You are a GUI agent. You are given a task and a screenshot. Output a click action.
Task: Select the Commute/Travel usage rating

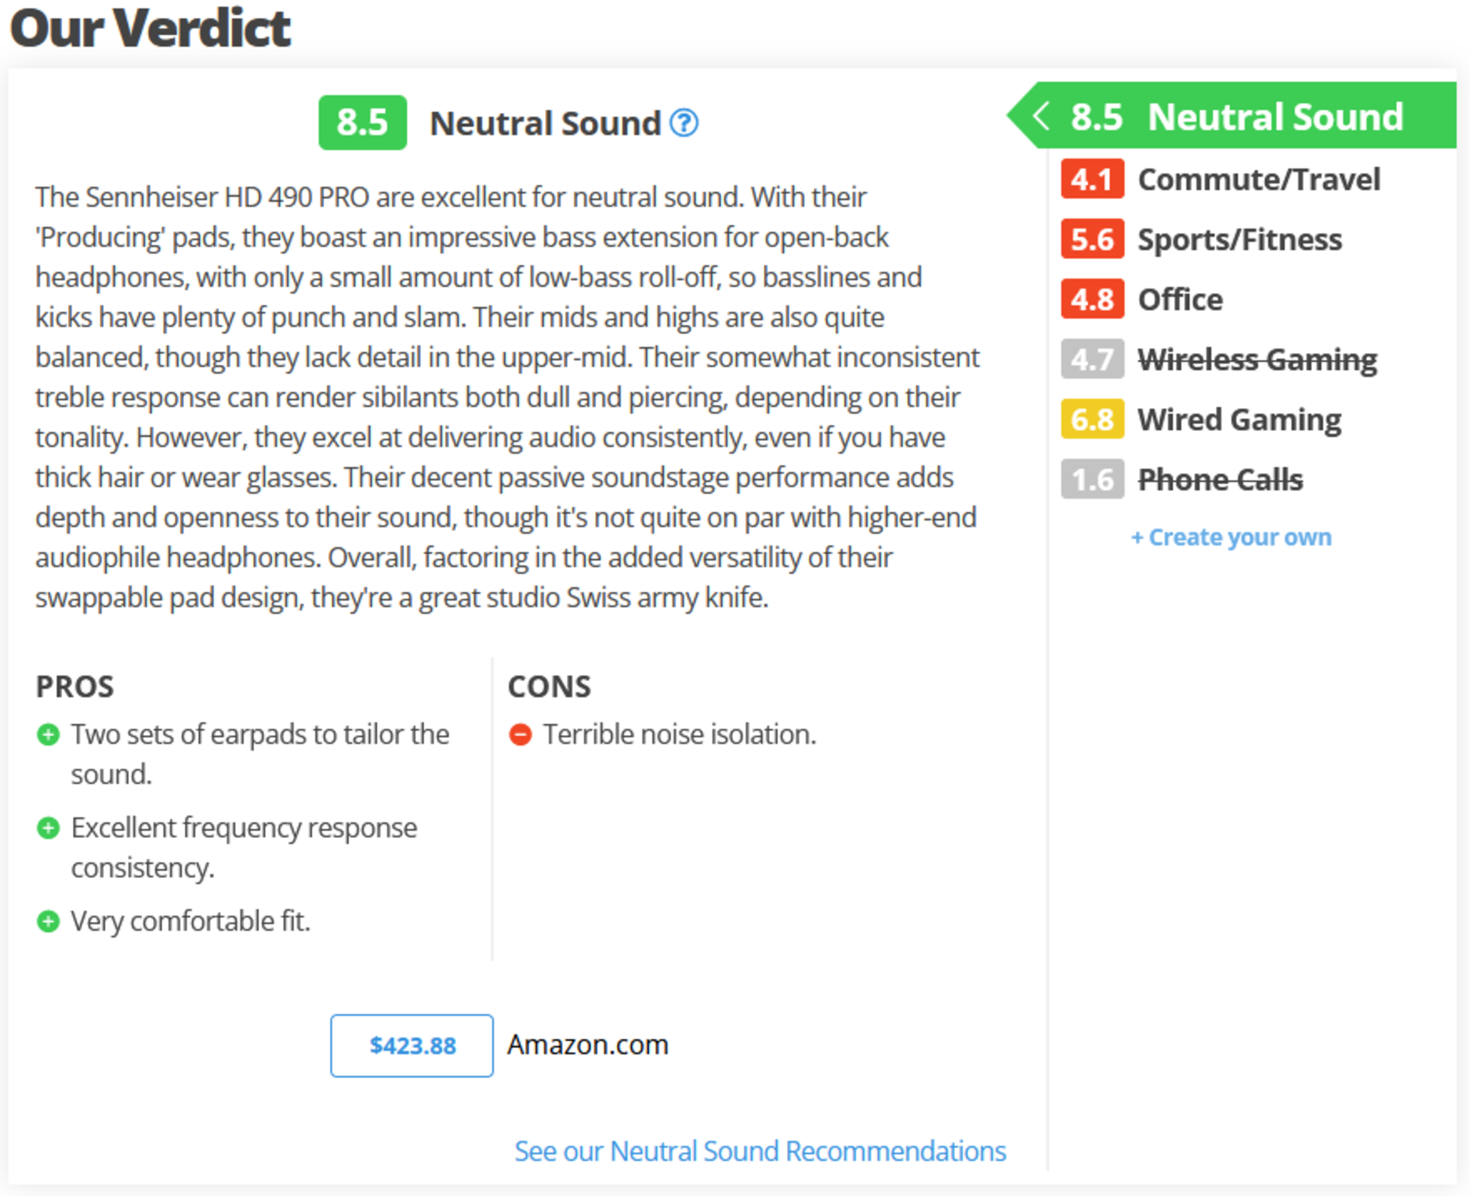pyautogui.click(x=1258, y=179)
